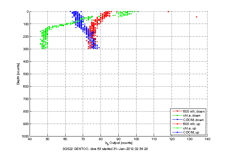Click the green line sample for chl a down

pyautogui.click(x=177, y=116)
